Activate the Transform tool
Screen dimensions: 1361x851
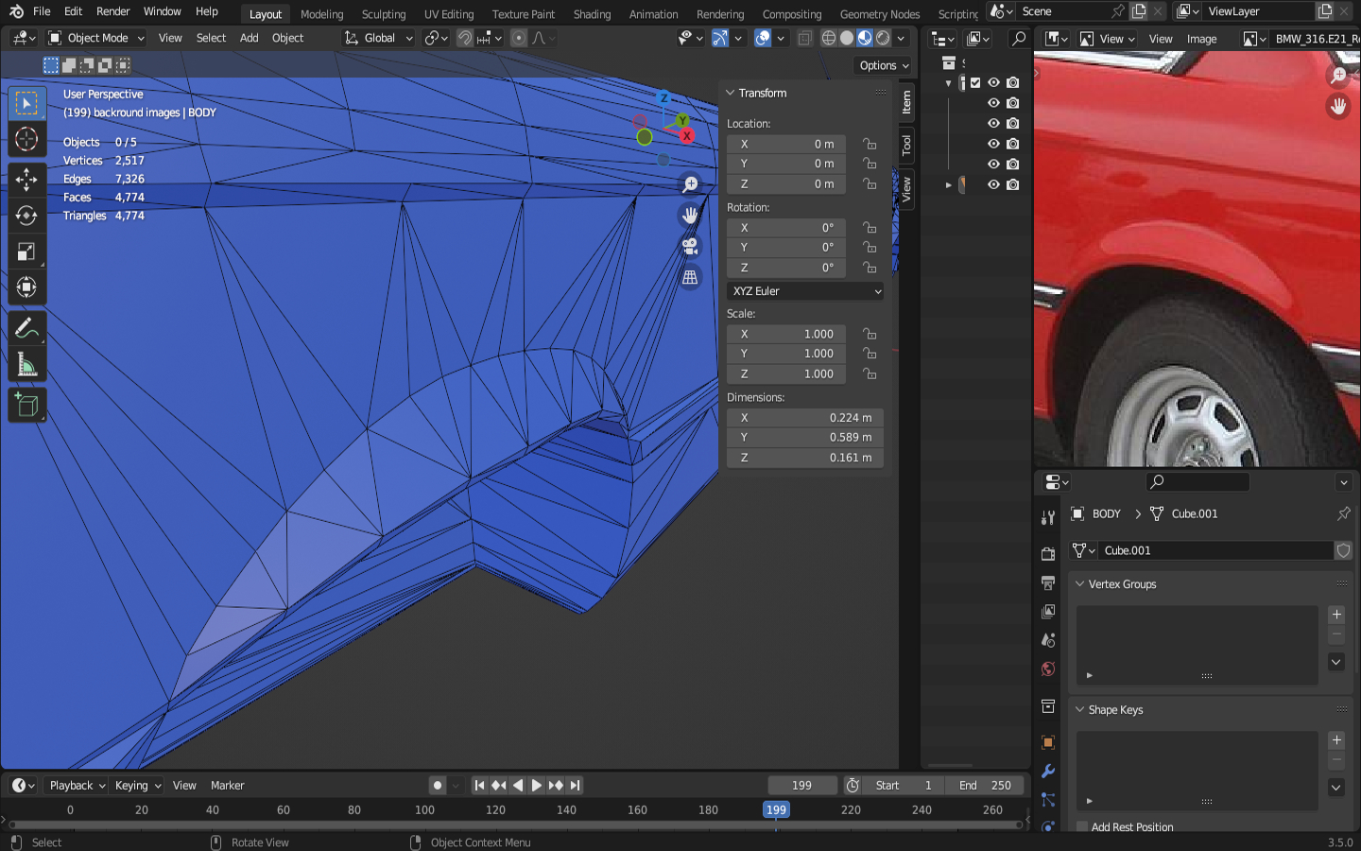(26, 287)
